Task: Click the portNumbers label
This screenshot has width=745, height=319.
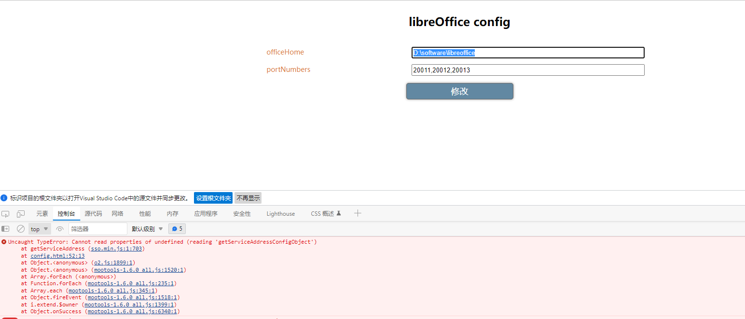Action: point(289,69)
